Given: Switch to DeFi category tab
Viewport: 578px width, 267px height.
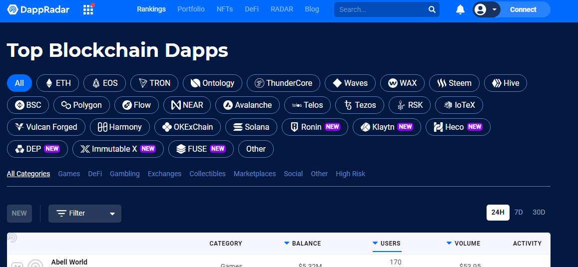Looking at the screenshot, I should point(95,174).
